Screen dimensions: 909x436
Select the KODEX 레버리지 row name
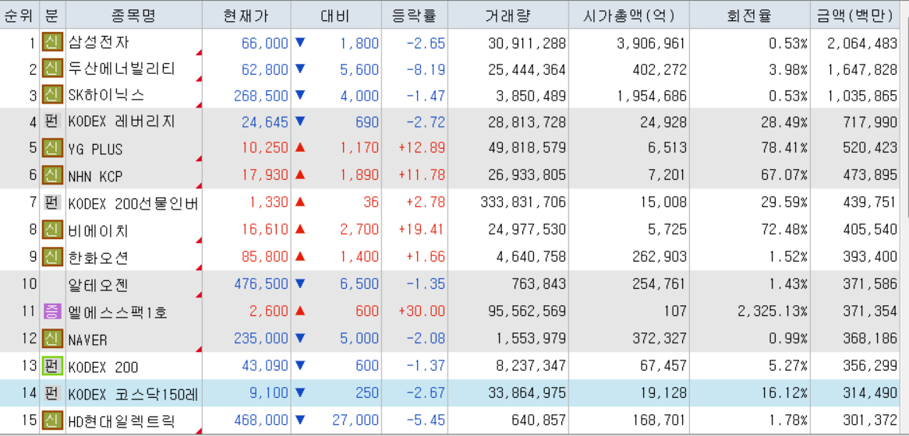121,122
